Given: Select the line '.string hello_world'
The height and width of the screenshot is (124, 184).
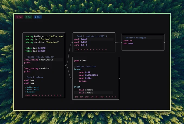Looking at the screenshot, I should click(x=44, y=36).
